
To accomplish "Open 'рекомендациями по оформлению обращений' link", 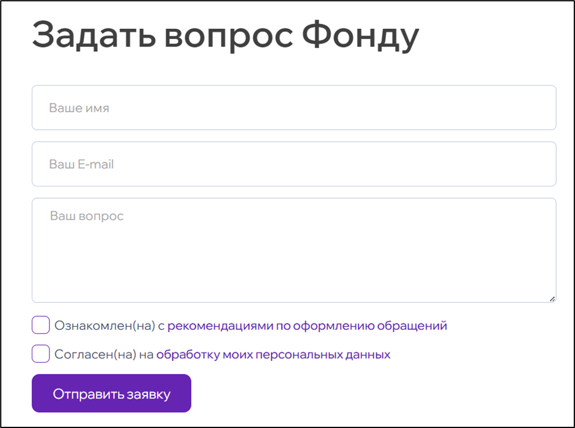I will 307,326.
